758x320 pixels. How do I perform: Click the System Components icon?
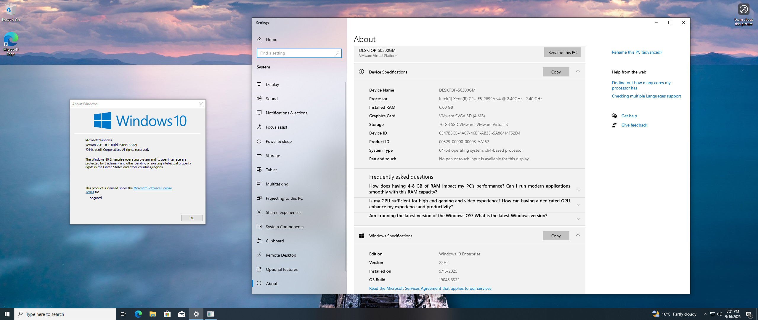259,227
